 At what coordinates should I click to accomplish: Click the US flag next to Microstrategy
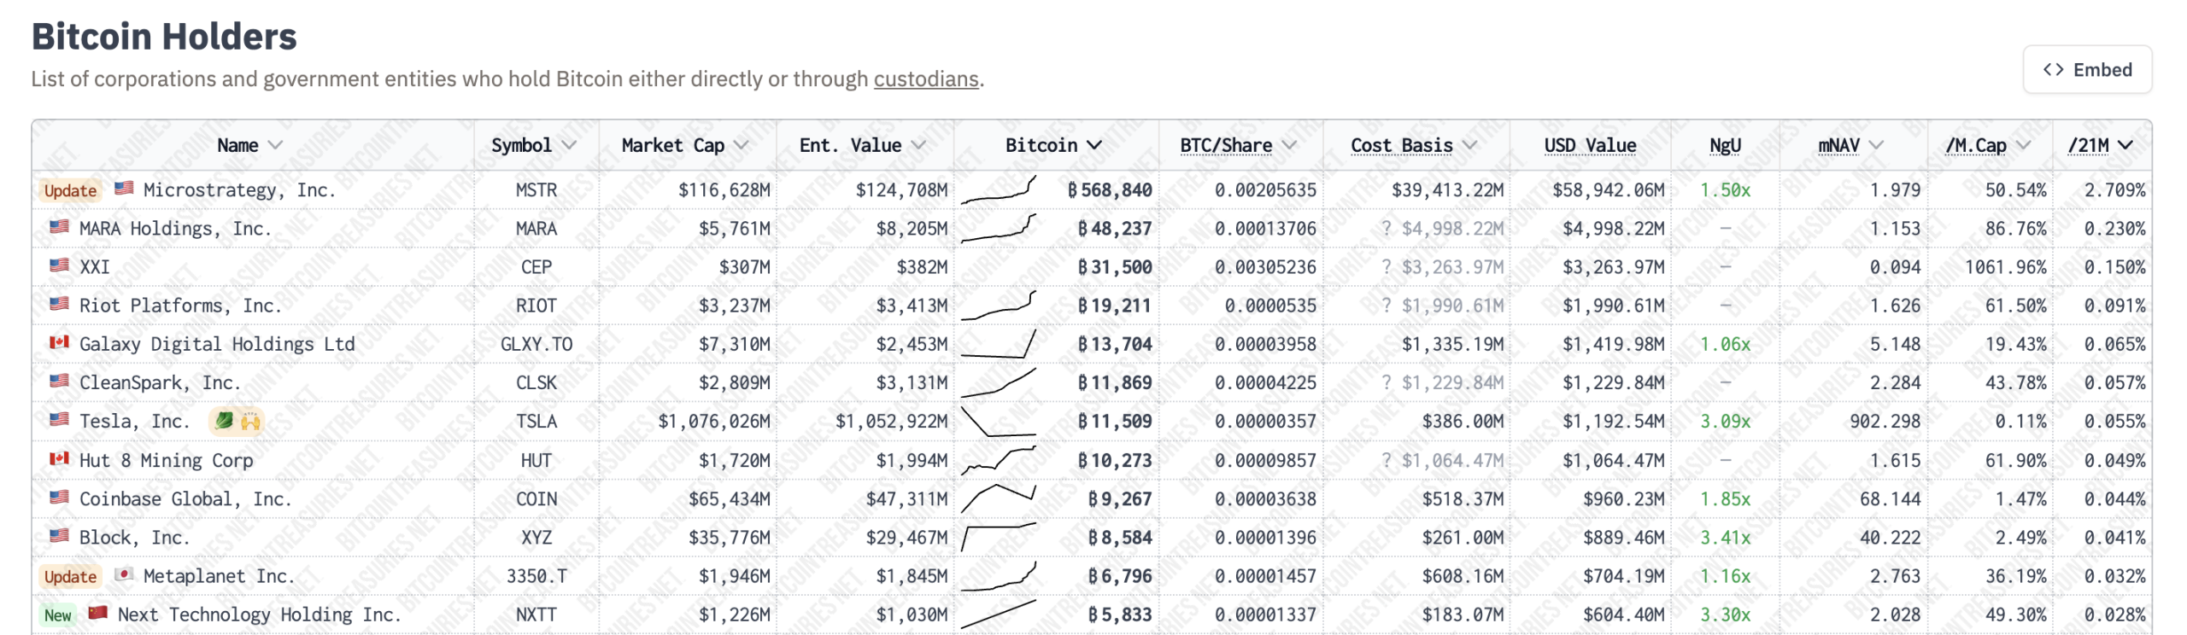(x=124, y=188)
